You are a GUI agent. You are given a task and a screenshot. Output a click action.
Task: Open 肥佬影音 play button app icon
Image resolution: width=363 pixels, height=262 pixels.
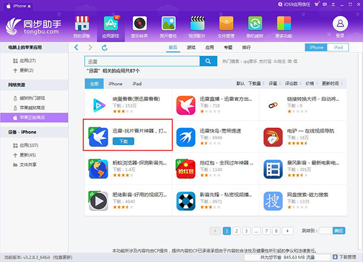(x=99, y=201)
